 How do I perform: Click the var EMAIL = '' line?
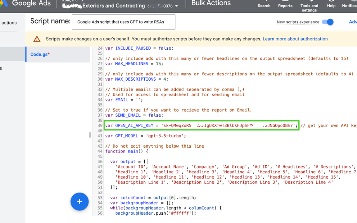click(x=124, y=100)
